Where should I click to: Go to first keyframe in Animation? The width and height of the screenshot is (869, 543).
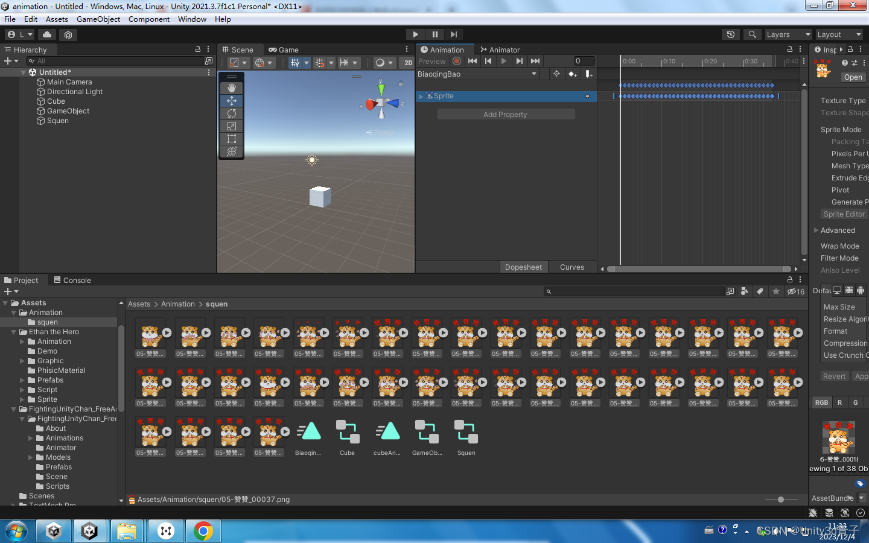point(473,61)
